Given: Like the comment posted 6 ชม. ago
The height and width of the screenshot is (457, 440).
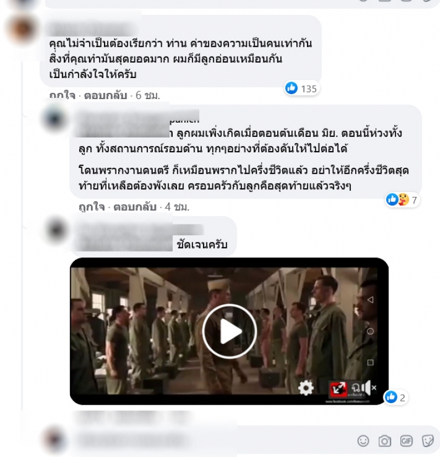Looking at the screenshot, I should pyautogui.click(x=62, y=95).
